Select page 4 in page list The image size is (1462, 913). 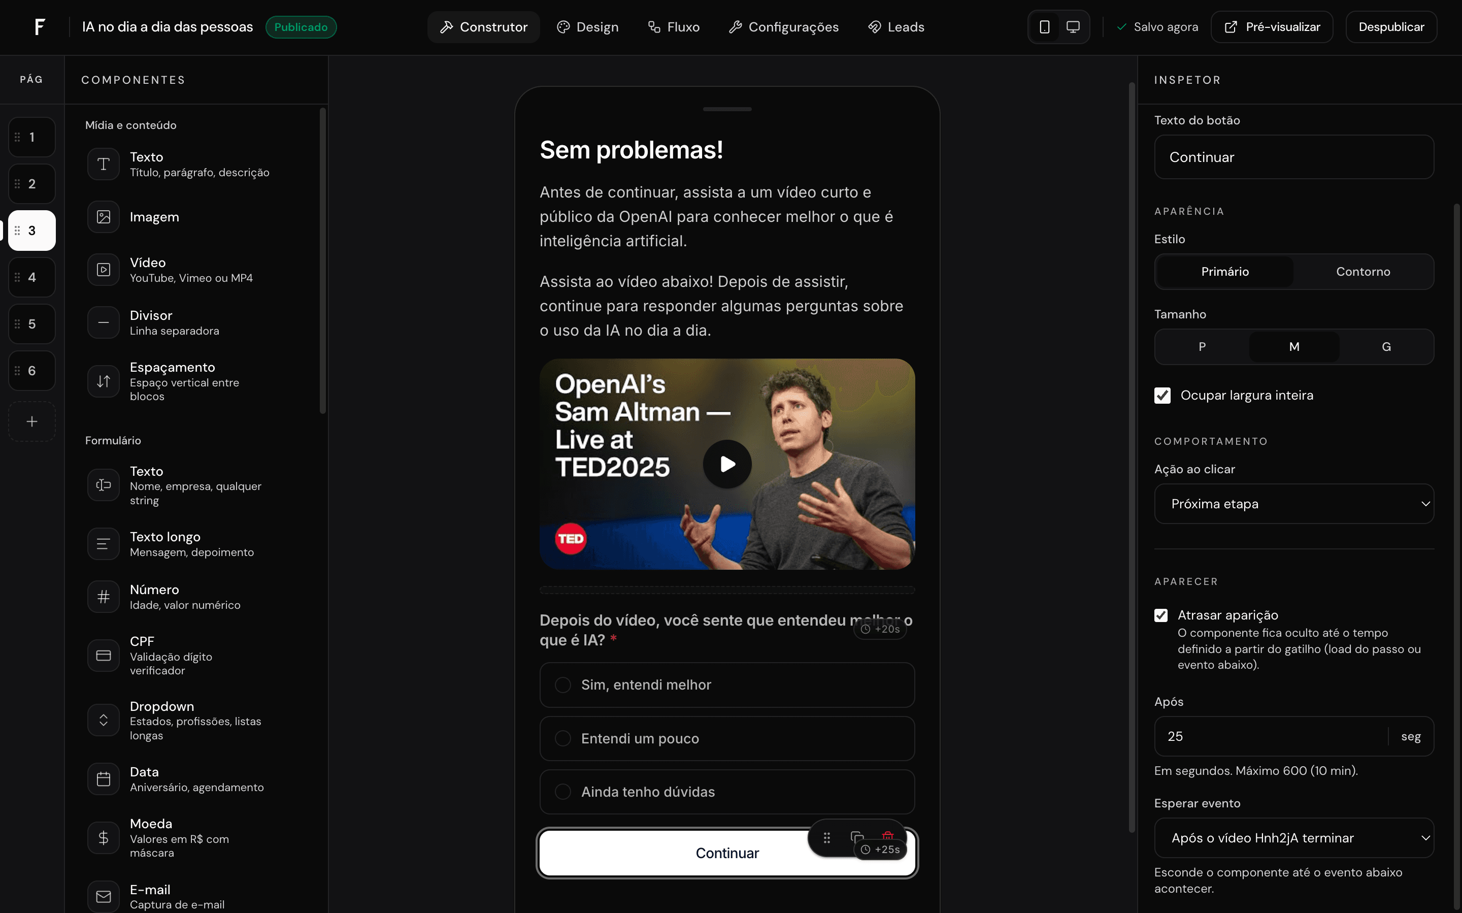tap(32, 277)
